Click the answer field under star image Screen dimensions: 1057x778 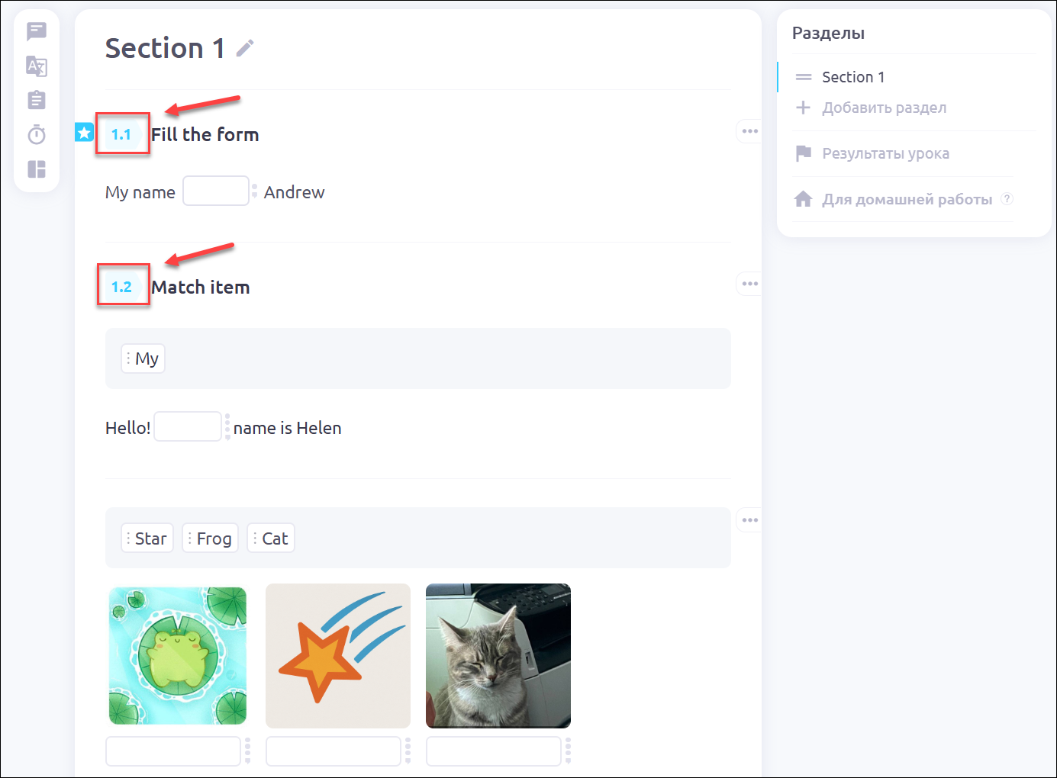(x=334, y=751)
